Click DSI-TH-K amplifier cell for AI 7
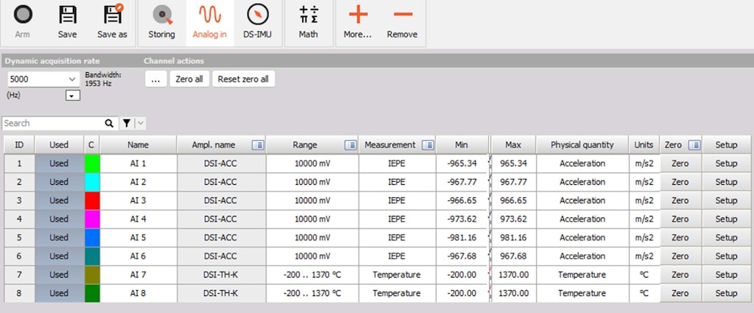 pos(221,275)
